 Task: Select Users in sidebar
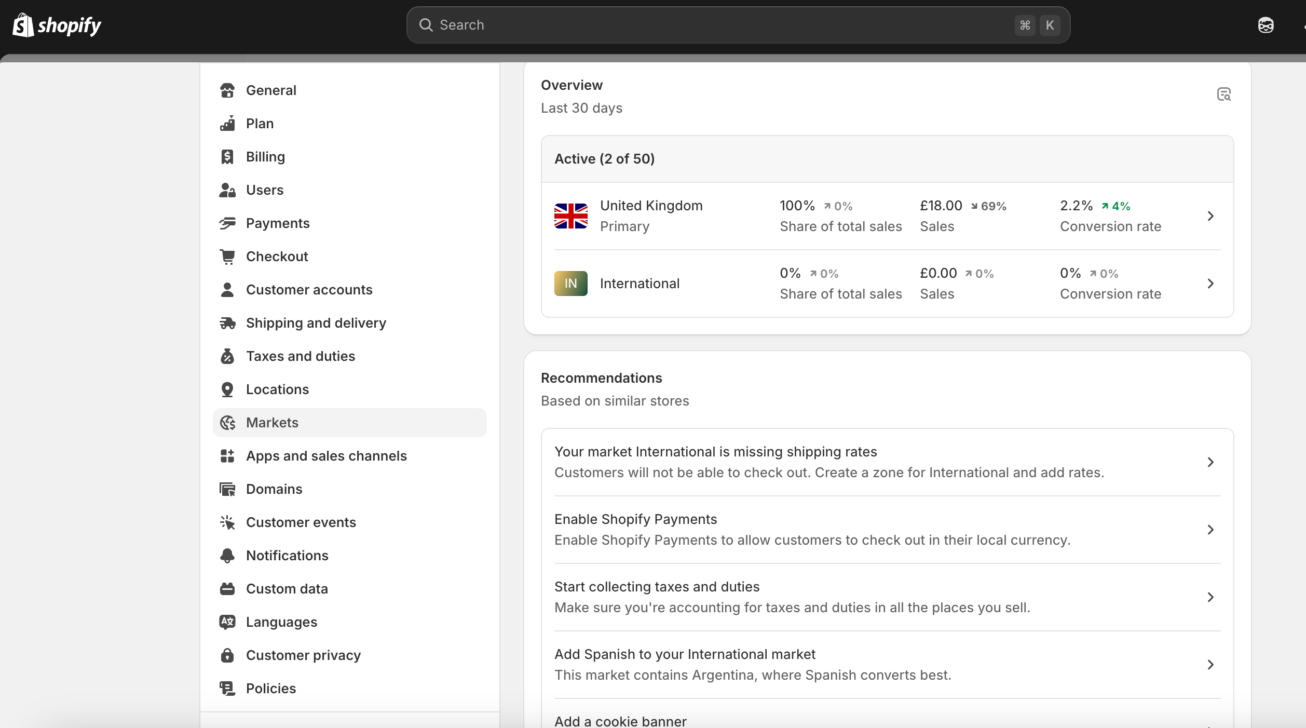click(349, 190)
